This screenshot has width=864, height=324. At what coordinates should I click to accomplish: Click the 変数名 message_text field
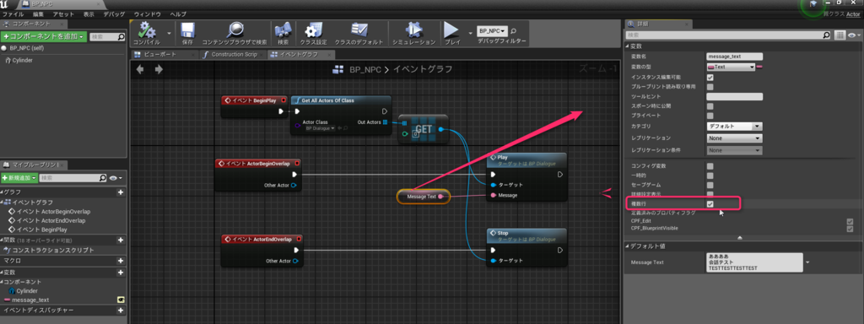click(x=735, y=57)
